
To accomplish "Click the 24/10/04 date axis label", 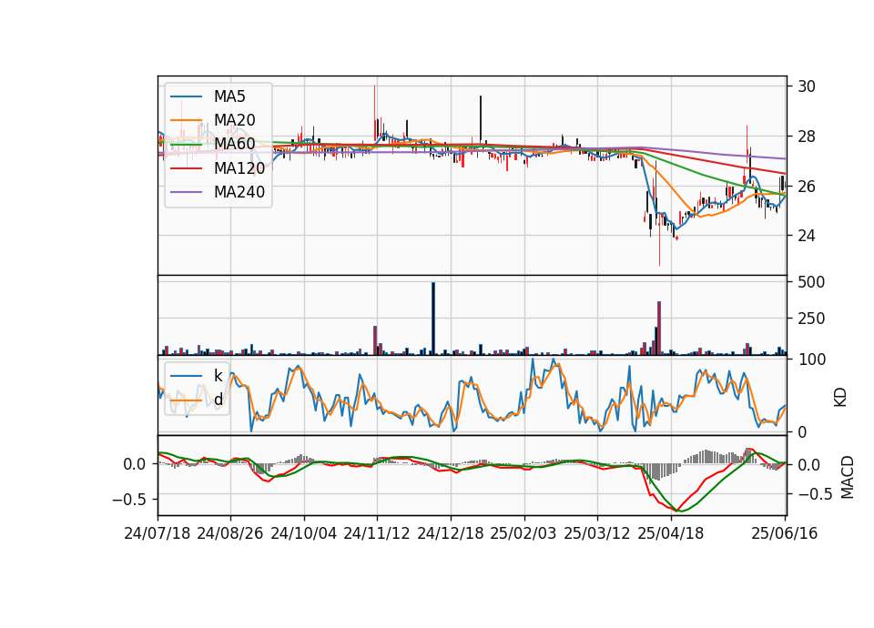I will [304, 533].
